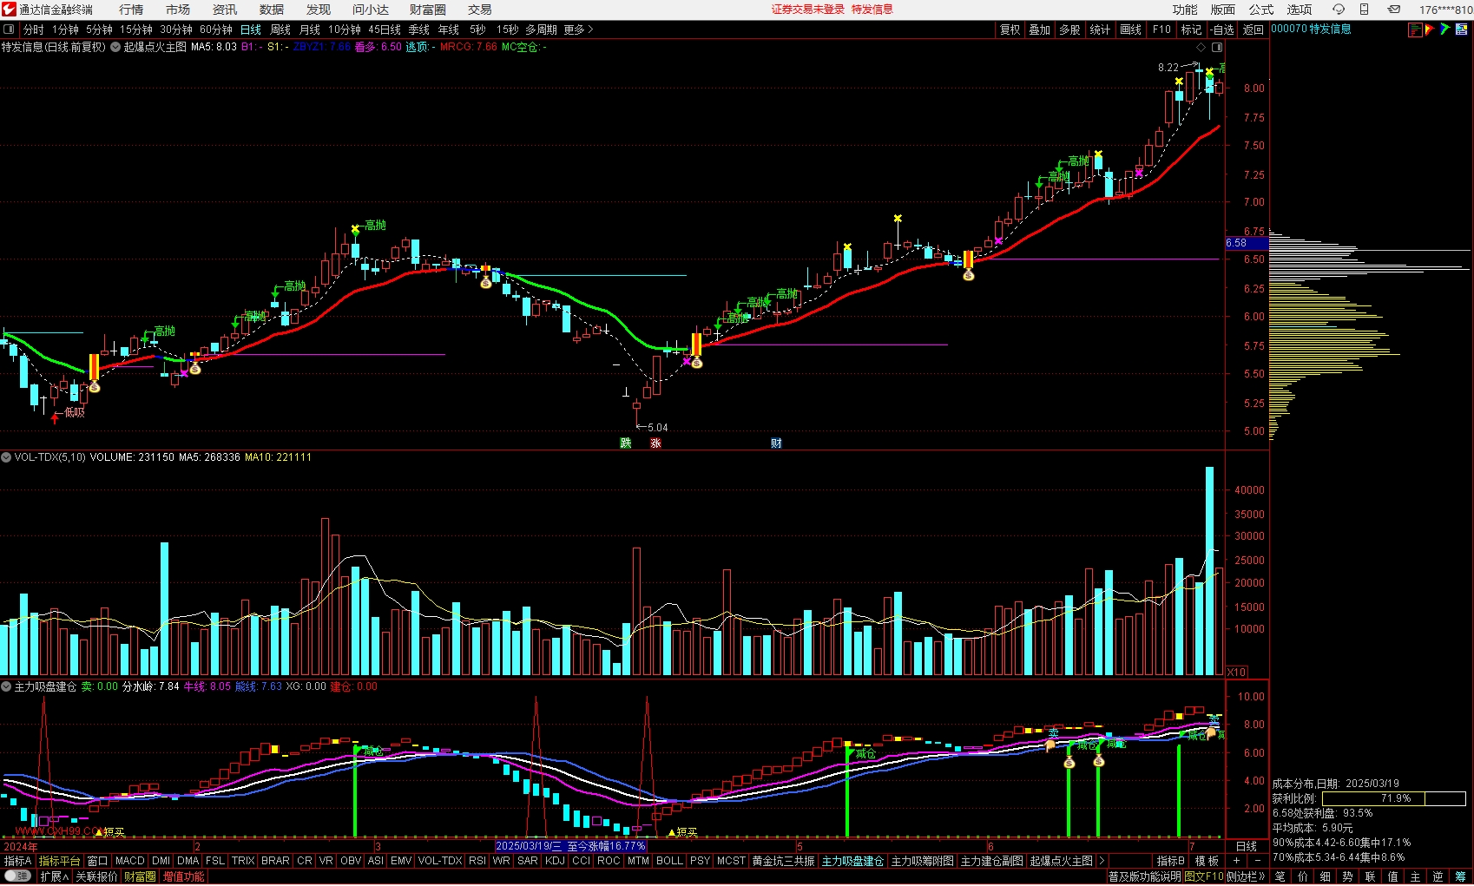Select the 值 tab at bottom right
1474x886 pixels.
1393,877
